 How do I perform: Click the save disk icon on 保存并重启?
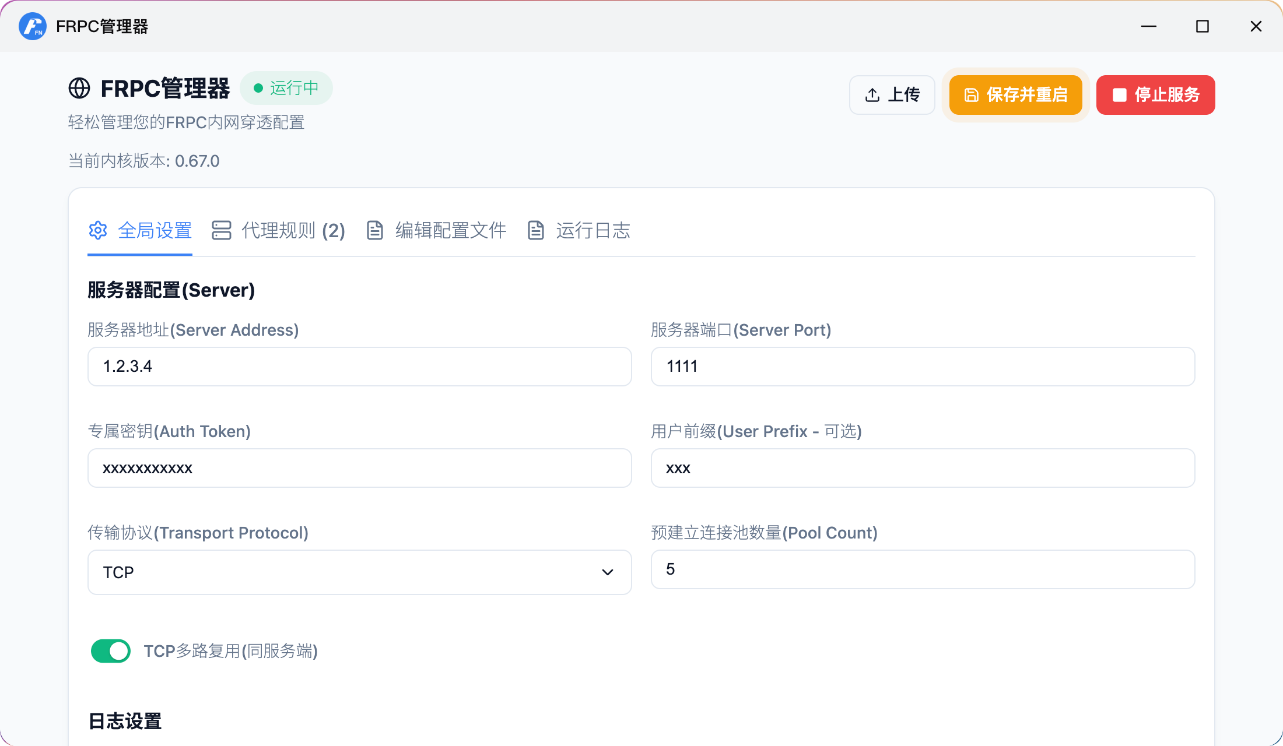click(971, 95)
